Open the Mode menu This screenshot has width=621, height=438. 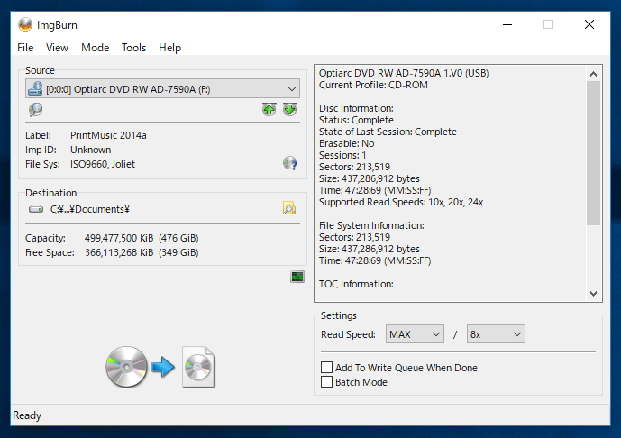click(95, 48)
